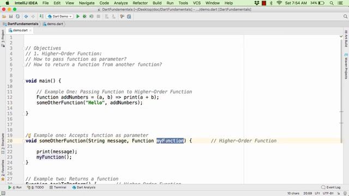349x196 pixels.
Task: Click the myFunction() call on line 23
Action: [54, 157]
